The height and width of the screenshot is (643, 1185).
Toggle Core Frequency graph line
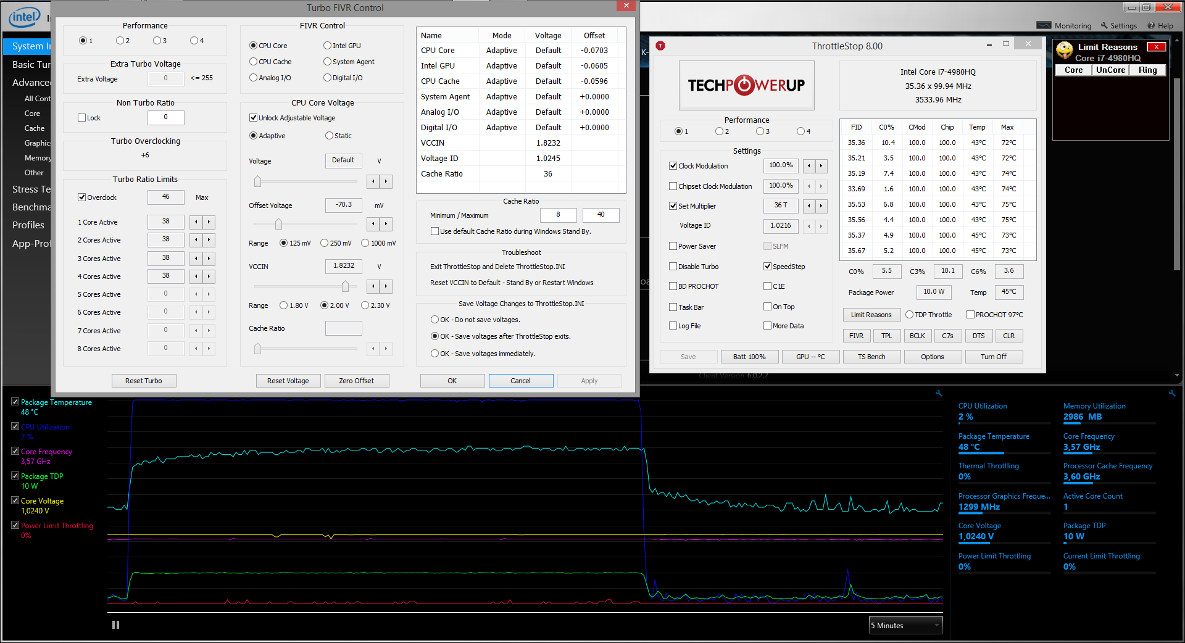(15, 451)
